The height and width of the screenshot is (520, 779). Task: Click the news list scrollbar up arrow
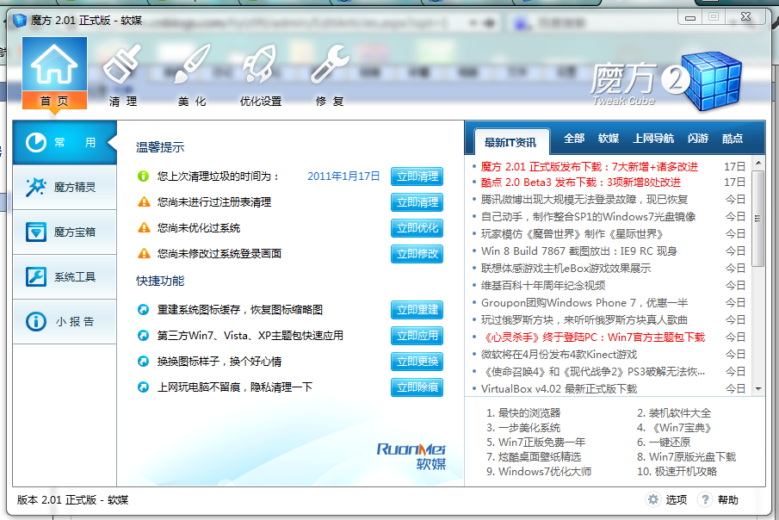click(x=758, y=163)
